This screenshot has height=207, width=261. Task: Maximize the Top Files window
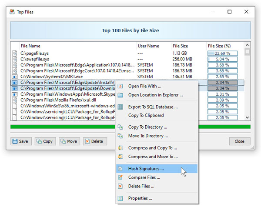[230, 12]
